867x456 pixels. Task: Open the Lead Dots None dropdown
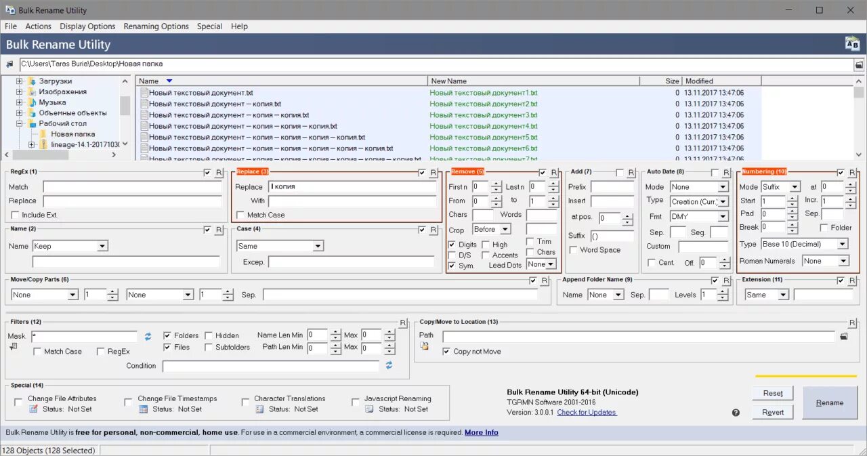tap(551, 264)
